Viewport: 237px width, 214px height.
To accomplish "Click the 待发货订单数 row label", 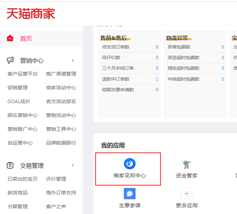I will [116, 47].
